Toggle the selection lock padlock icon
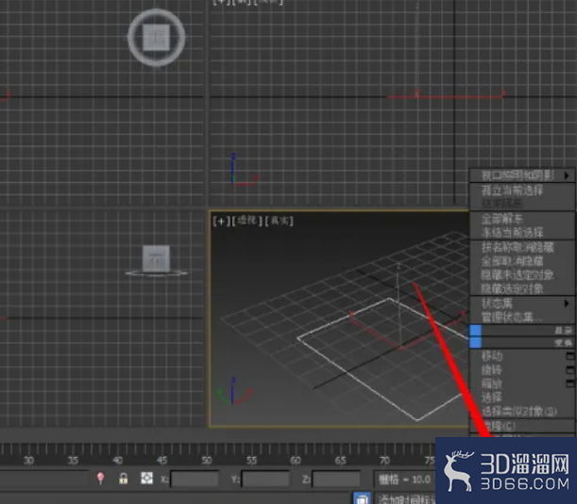 [x=124, y=479]
